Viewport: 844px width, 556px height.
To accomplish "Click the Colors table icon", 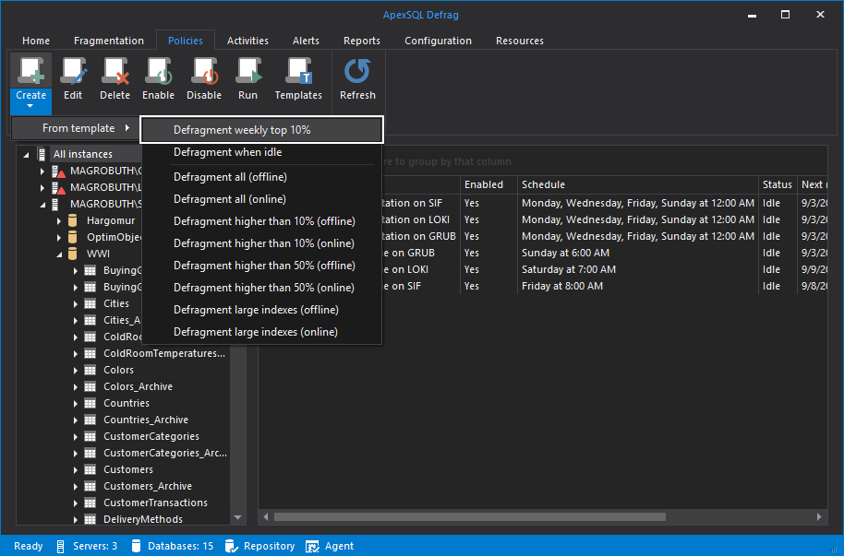I will coord(90,371).
